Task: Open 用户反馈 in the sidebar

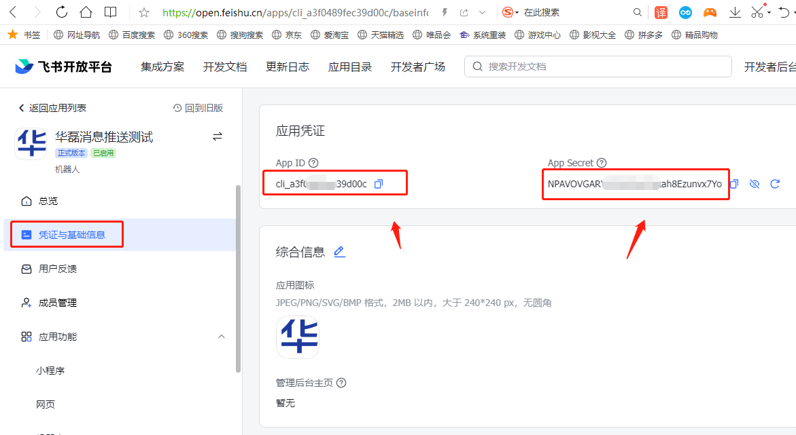Action: pos(120,269)
